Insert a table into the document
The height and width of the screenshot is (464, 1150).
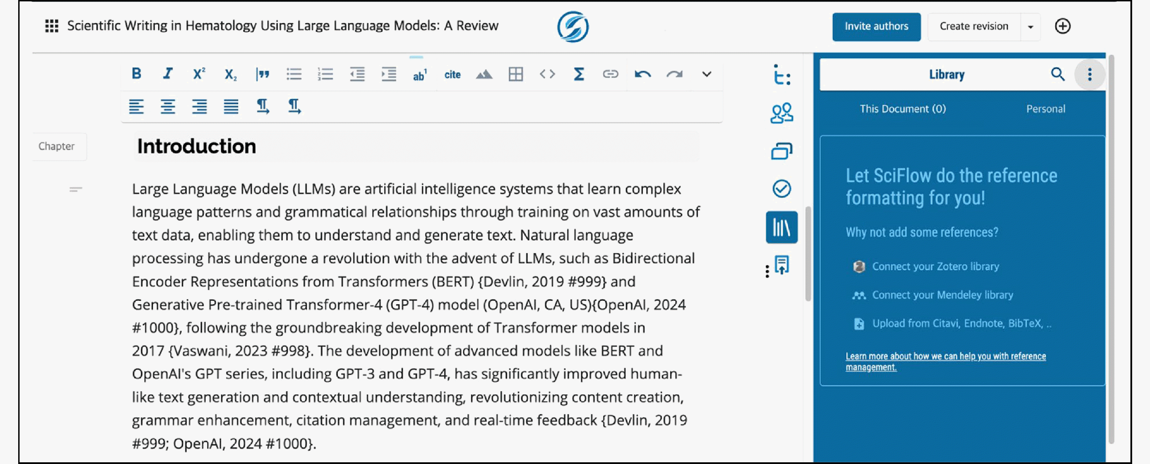pyautogui.click(x=516, y=74)
